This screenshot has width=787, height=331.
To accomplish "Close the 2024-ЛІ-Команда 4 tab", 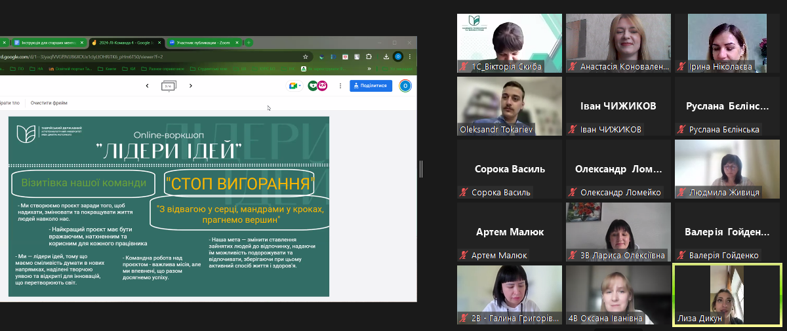I will click(x=159, y=43).
